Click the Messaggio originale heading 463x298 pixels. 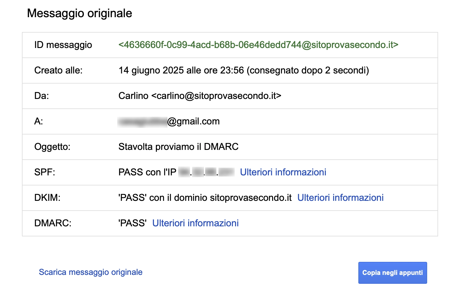point(79,13)
